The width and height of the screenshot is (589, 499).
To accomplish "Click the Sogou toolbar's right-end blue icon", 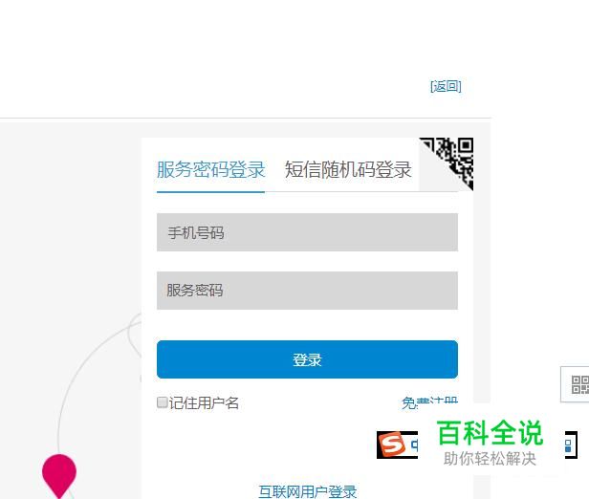I will [x=568, y=445].
